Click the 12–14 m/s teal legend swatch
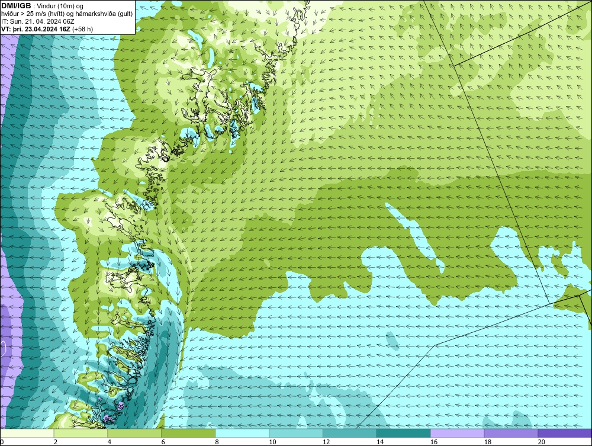Image resolution: width=592 pixels, height=446 pixels. tap(350, 433)
